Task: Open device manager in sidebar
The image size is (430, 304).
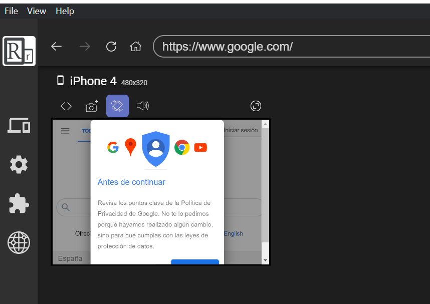Action: (x=19, y=126)
